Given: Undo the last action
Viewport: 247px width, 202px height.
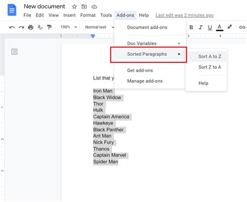Looking at the screenshot, I should coord(12,27).
